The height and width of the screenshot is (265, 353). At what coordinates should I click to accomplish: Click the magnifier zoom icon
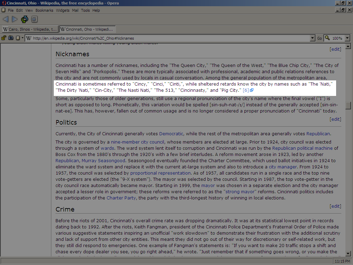327,38
